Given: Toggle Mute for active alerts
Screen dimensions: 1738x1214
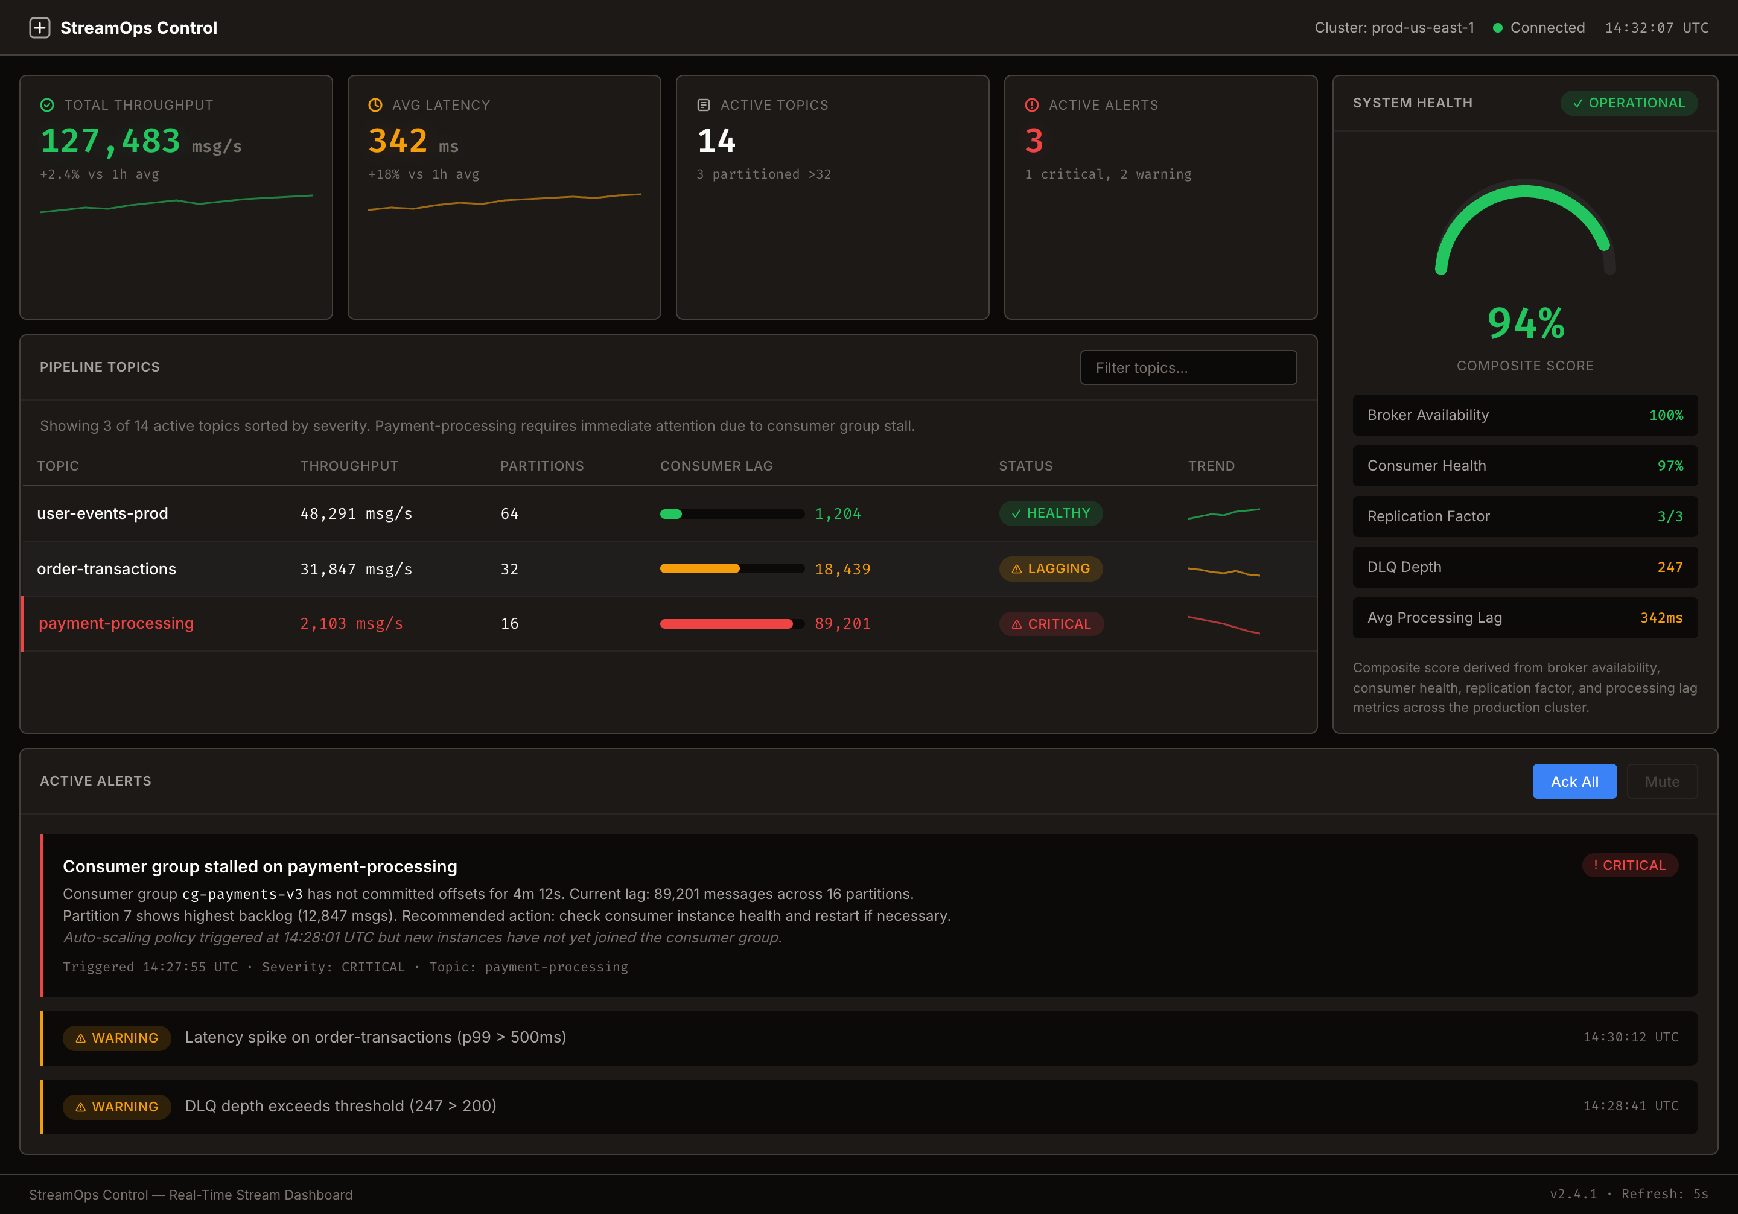Looking at the screenshot, I should click(1663, 781).
